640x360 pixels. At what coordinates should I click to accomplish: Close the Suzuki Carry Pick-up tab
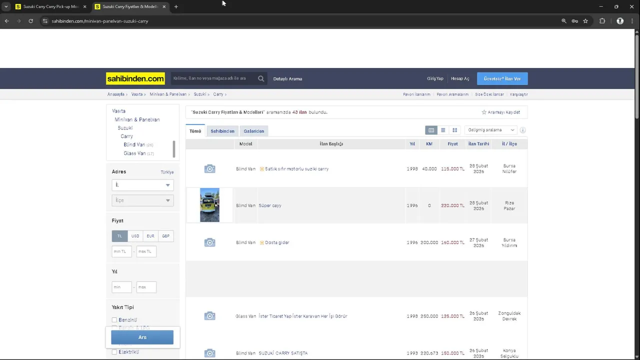click(x=84, y=6)
